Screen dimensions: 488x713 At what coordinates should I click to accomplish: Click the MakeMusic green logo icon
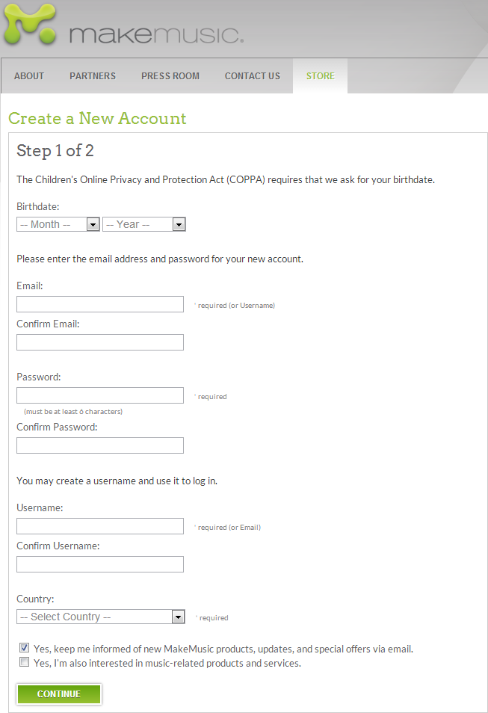click(30, 24)
